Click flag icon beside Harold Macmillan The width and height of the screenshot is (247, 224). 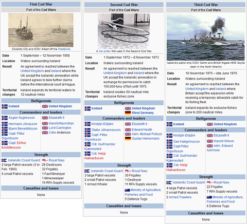tap(45, 123)
